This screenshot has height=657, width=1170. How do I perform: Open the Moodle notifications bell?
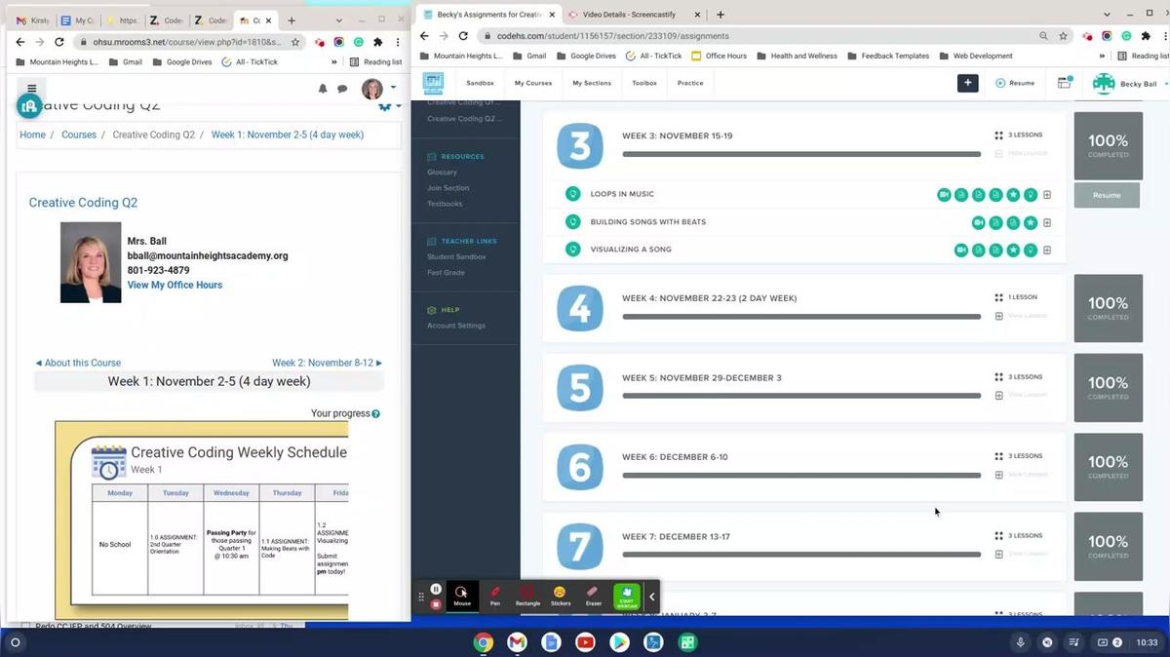(x=323, y=89)
